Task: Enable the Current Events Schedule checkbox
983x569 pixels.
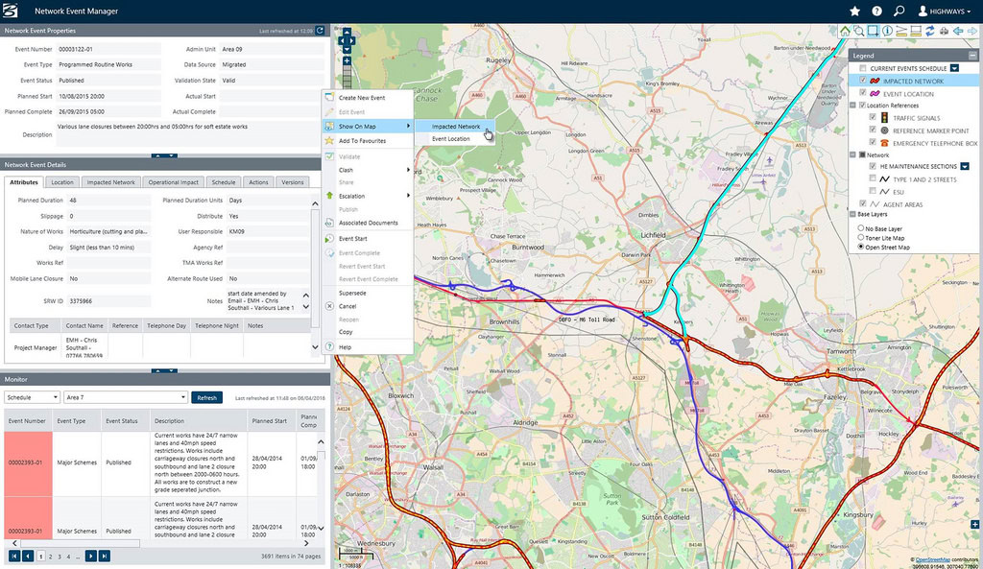Action: click(863, 69)
